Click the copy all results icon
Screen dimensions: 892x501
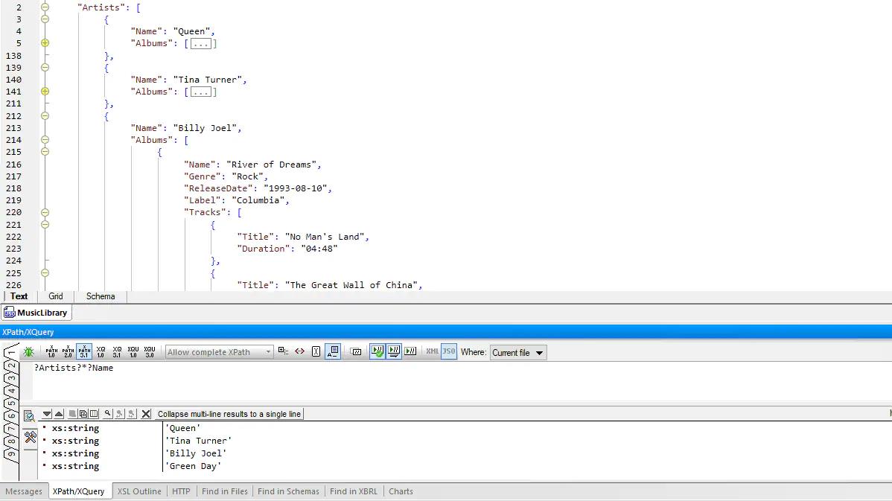83,414
